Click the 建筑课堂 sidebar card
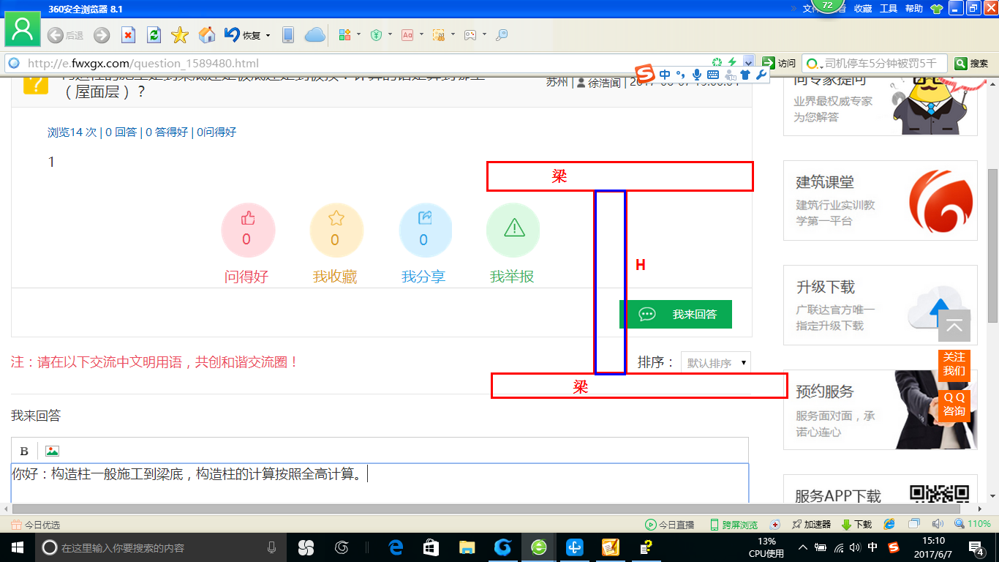 (880, 201)
